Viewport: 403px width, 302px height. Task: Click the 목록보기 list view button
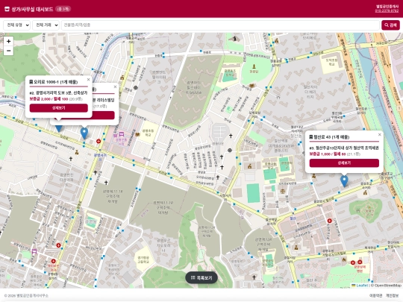[x=201, y=278]
